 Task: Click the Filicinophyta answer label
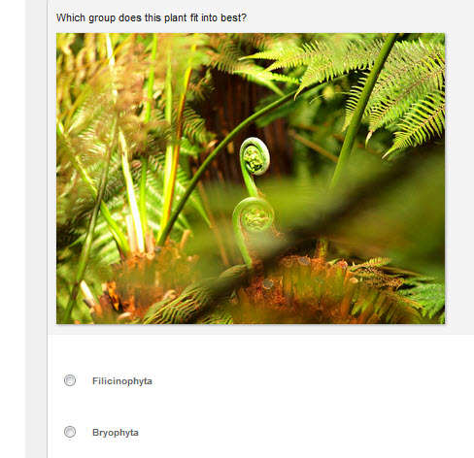tap(122, 381)
